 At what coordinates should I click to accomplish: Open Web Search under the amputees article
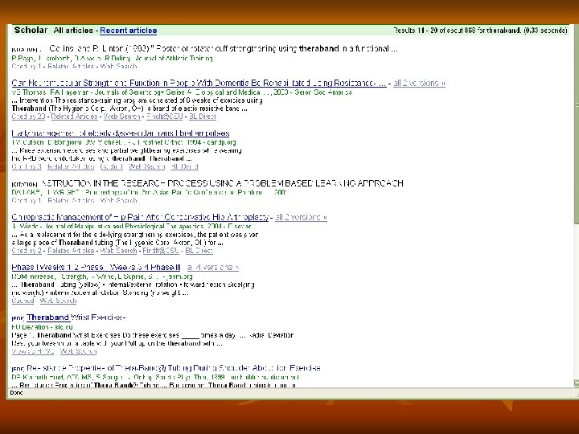coord(146,167)
